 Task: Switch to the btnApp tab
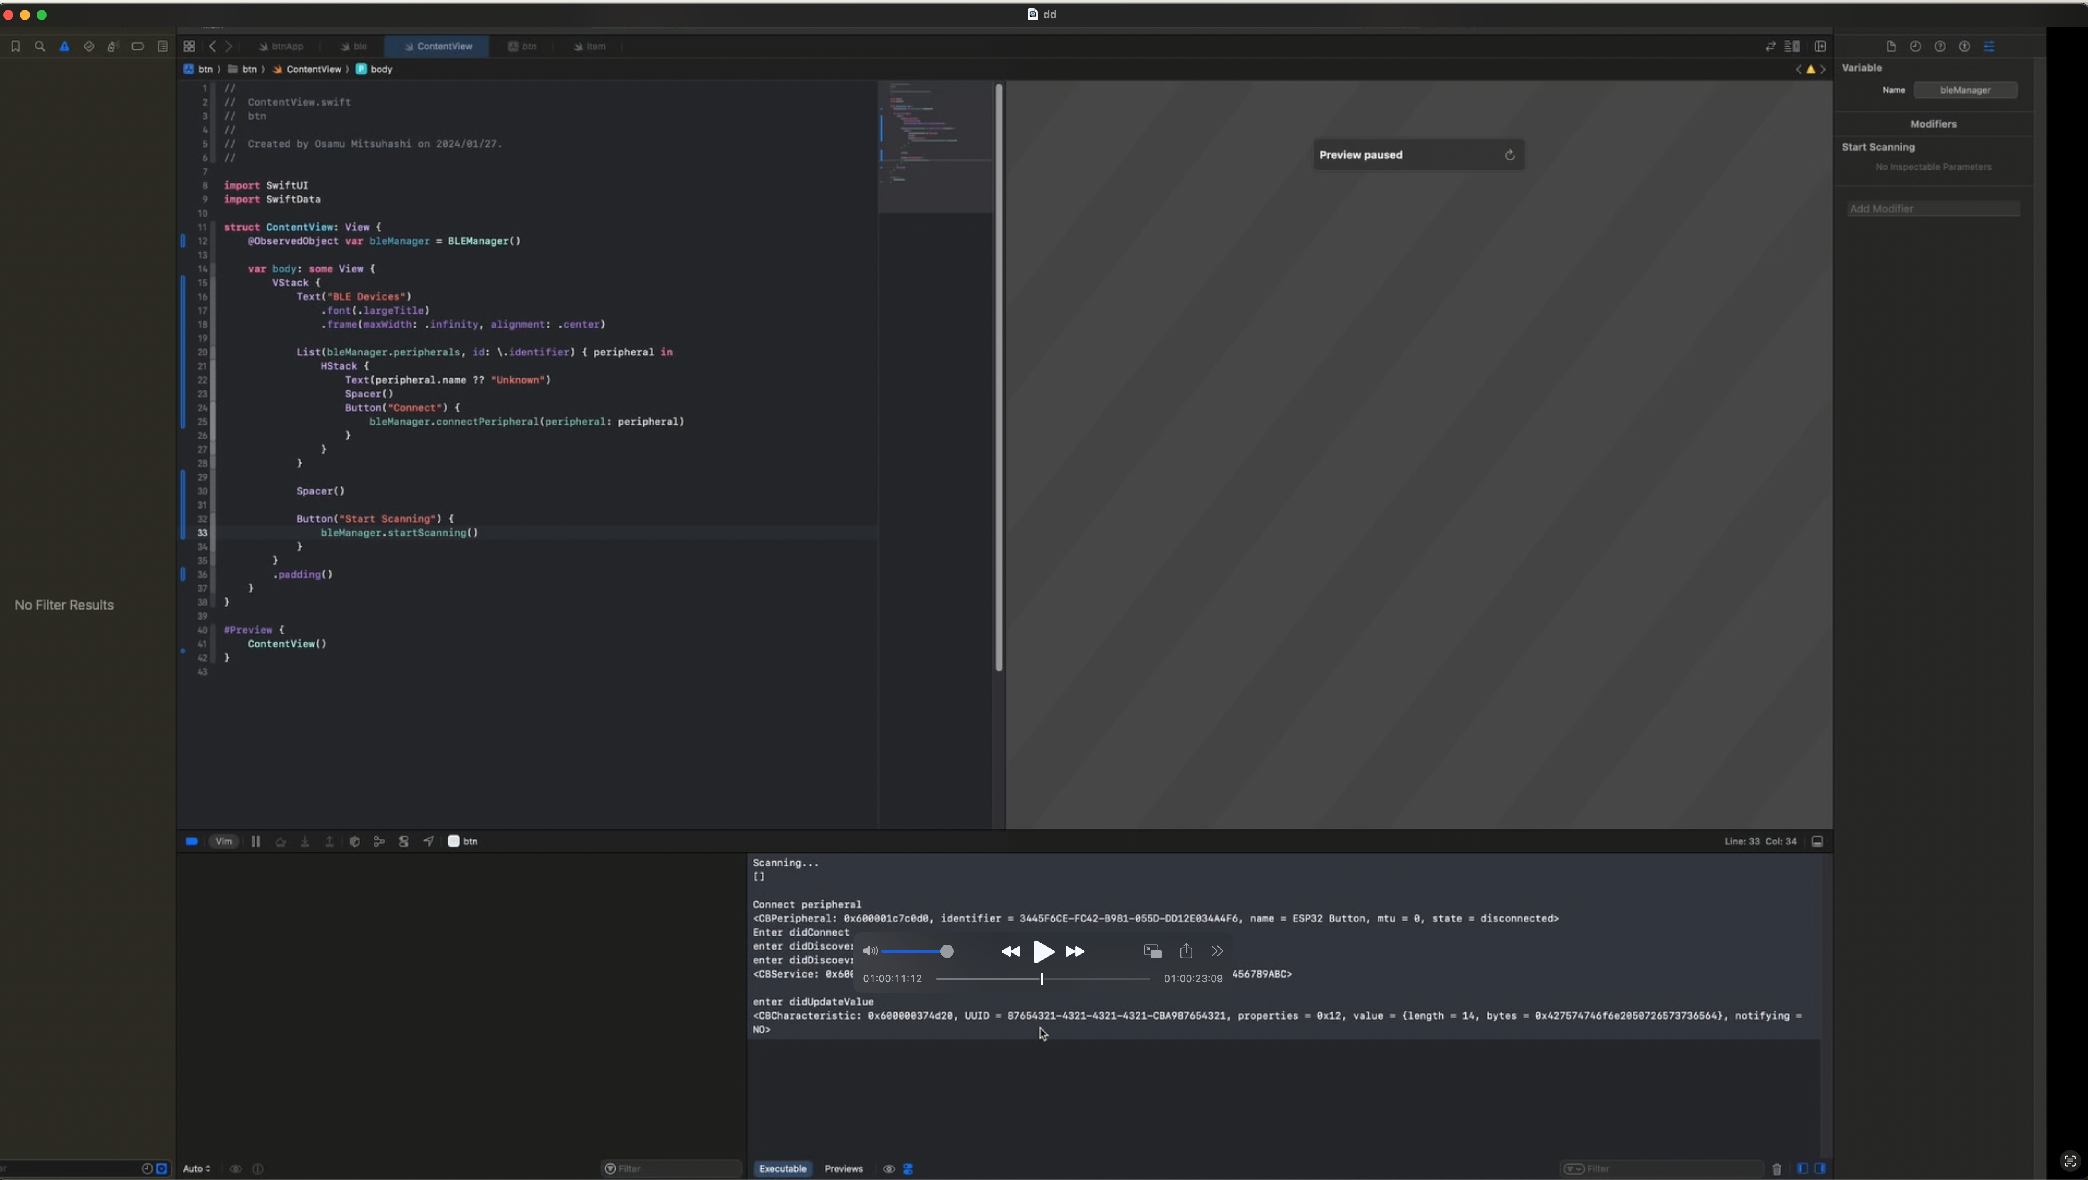coord(281,46)
